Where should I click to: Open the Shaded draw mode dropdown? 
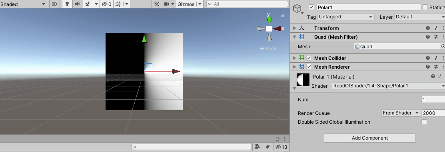(x=23, y=4)
